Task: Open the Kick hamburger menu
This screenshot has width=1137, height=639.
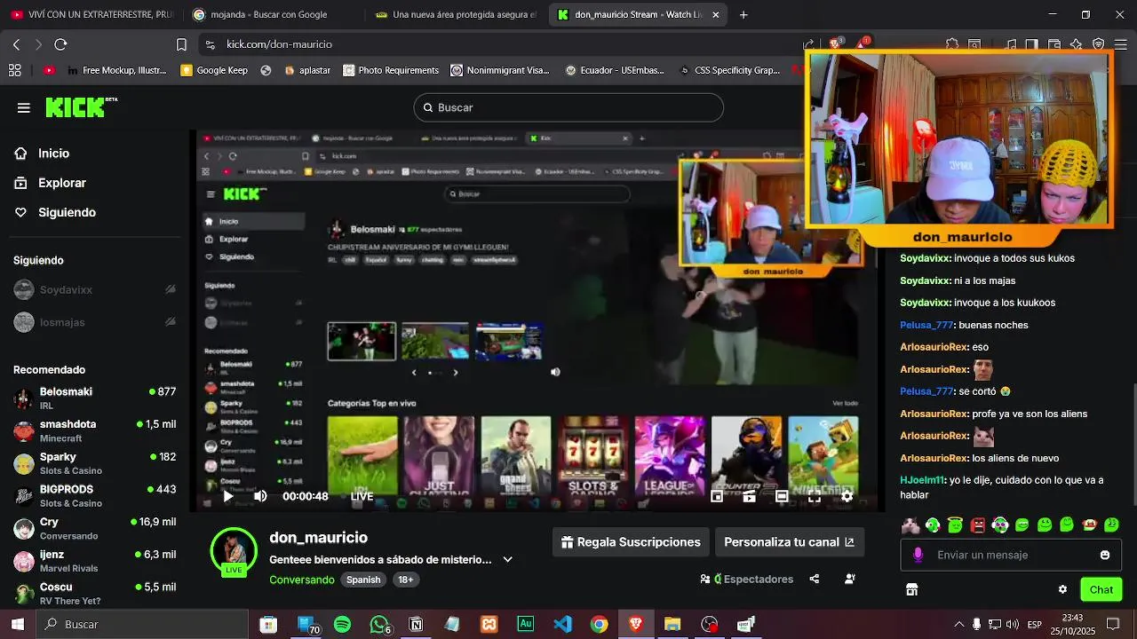Action: pyautogui.click(x=24, y=107)
